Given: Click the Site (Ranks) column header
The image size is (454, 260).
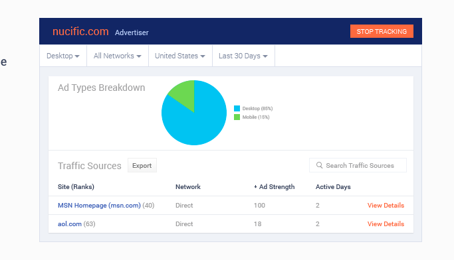Looking at the screenshot, I should [x=76, y=187].
